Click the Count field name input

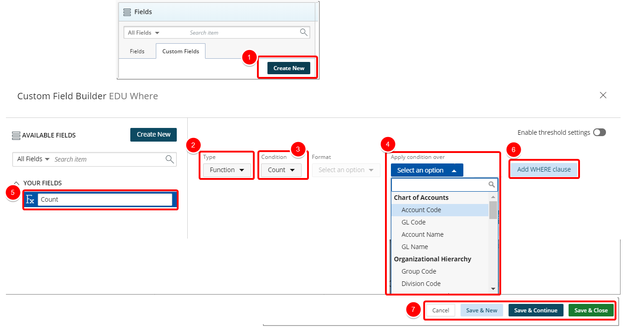click(105, 199)
